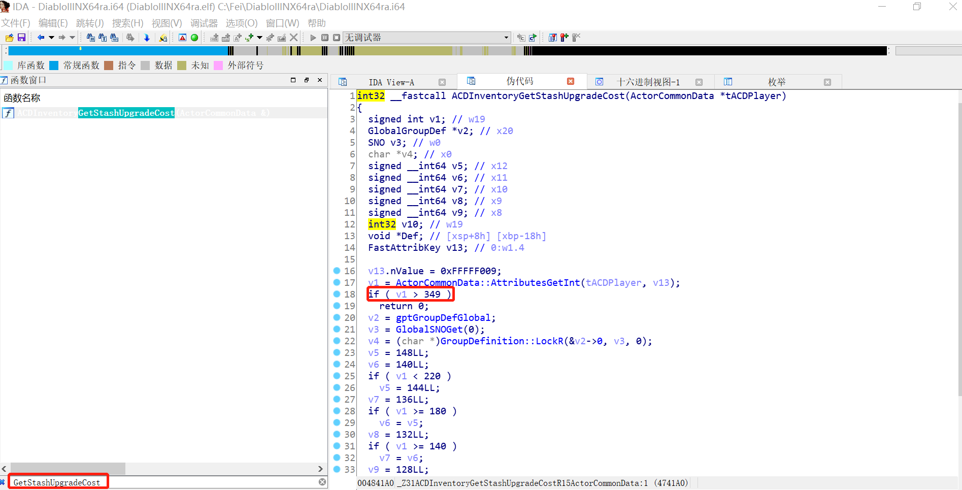Open the 视图(V) menu
Image resolution: width=962 pixels, height=490 pixels.
coord(167,23)
